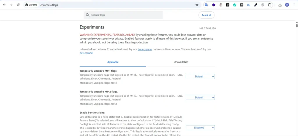Click the teal checkmark shield extension icon
This screenshot has height=136, width=298.
tap(235, 5)
